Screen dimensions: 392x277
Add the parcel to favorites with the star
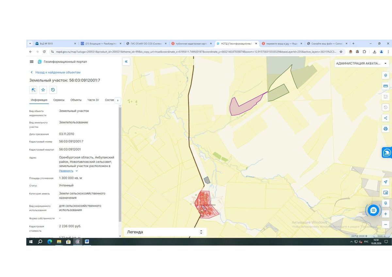pos(43,90)
